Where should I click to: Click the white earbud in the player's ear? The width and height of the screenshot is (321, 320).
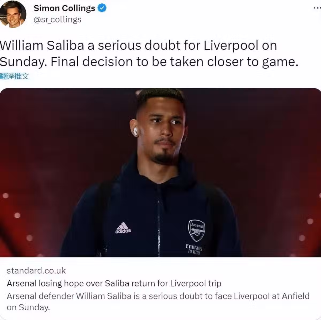tap(135, 131)
